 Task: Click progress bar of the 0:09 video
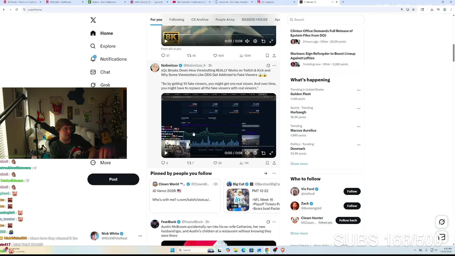(x=219, y=34)
